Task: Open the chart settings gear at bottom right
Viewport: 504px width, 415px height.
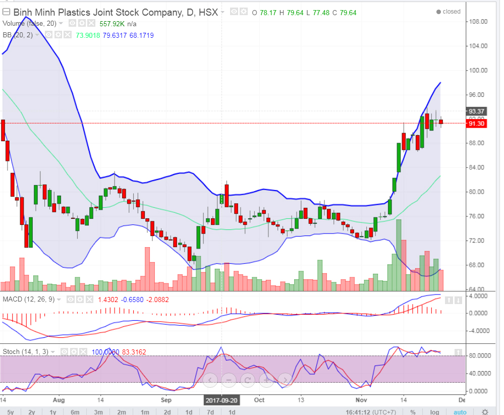Action: click(x=485, y=411)
